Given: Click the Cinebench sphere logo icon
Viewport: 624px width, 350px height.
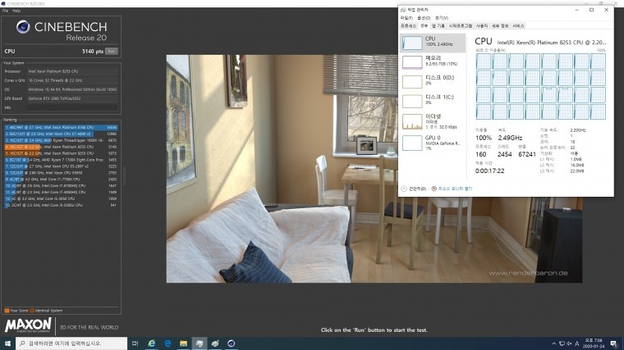Looking at the screenshot, I should point(23,27).
